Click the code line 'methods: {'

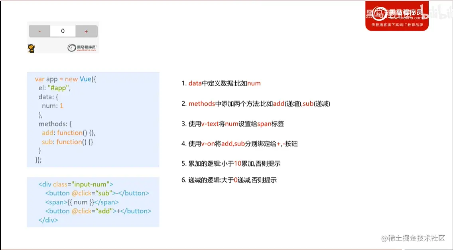[55, 124]
